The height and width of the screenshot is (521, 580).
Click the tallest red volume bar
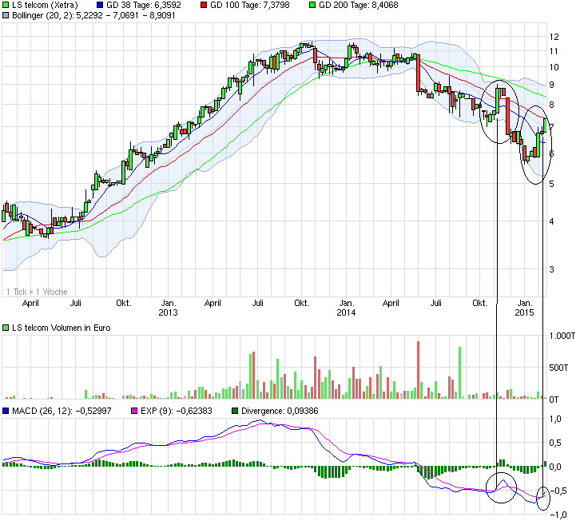point(418,369)
